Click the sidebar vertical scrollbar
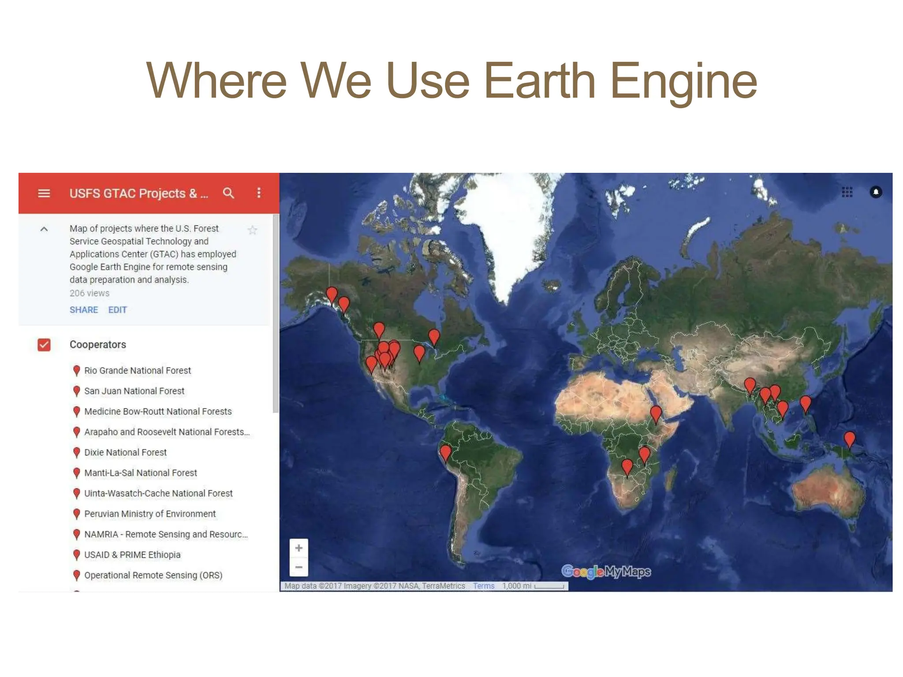This screenshot has height=677, width=903. (x=276, y=313)
